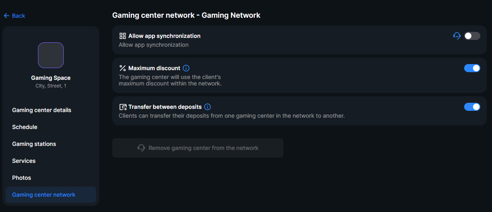
Task: Click the Gaming Space name text
Action: point(51,78)
